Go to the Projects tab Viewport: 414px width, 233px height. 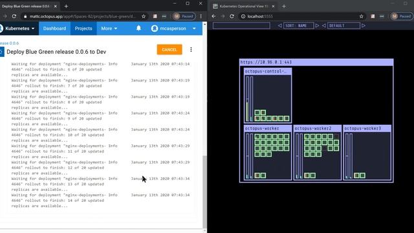tap(83, 28)
